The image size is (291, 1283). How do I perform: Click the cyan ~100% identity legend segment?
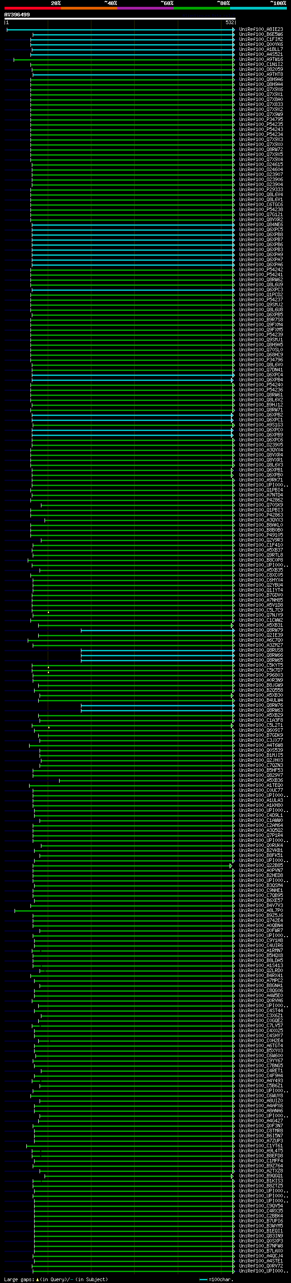tap(258, 8)
